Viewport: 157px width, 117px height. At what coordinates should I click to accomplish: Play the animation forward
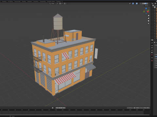pos(61,108)
